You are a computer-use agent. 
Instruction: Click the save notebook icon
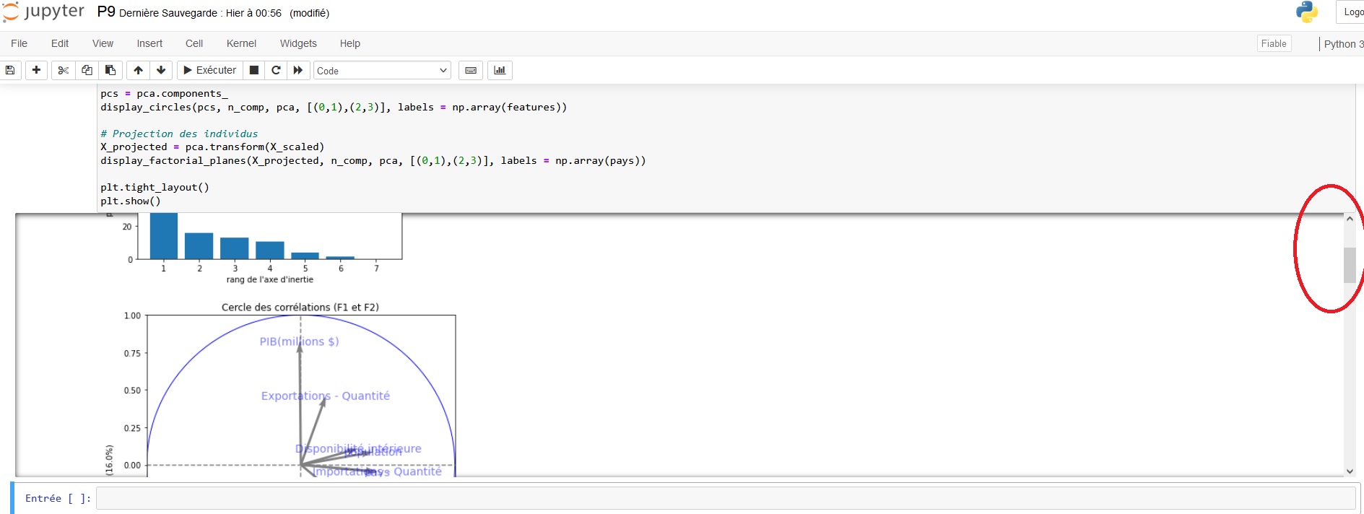pos(10,70)
